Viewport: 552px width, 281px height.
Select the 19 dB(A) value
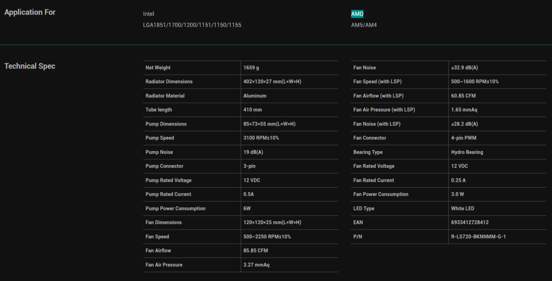(253, 152)
